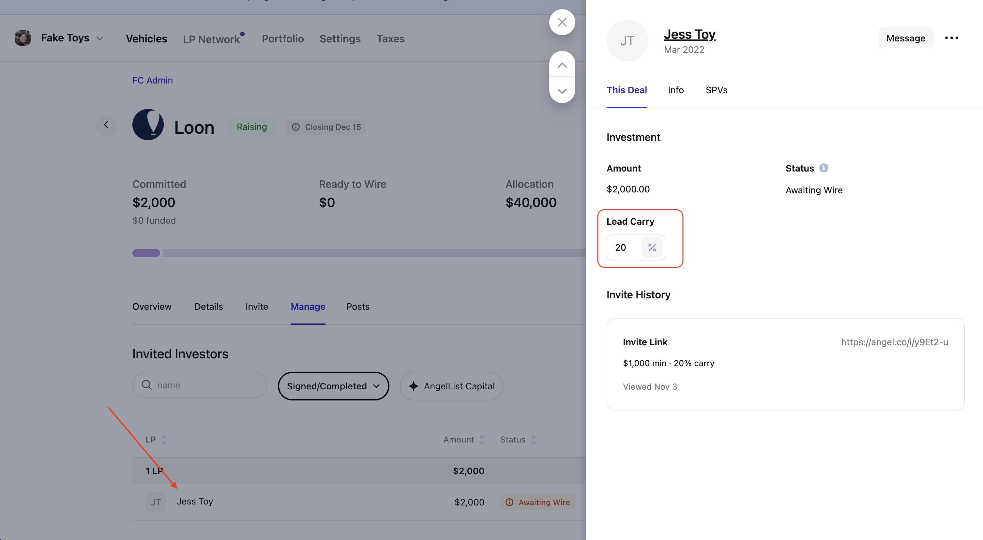Screen dimensions: 983x540
Task: Click the $40,000 Allocation value
Action: [x=531, y=202]
